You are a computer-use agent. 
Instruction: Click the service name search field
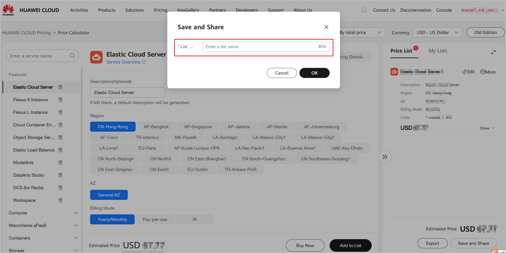[42, 56]
